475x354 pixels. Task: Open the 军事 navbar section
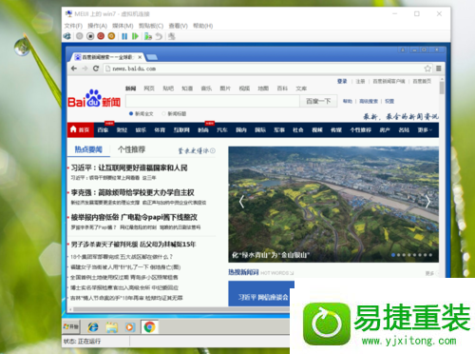click(x=279, y=129)
